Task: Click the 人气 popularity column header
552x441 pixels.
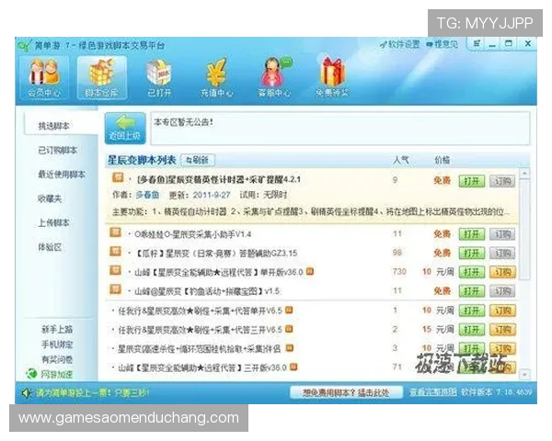Action: click(x=401, y=160)
